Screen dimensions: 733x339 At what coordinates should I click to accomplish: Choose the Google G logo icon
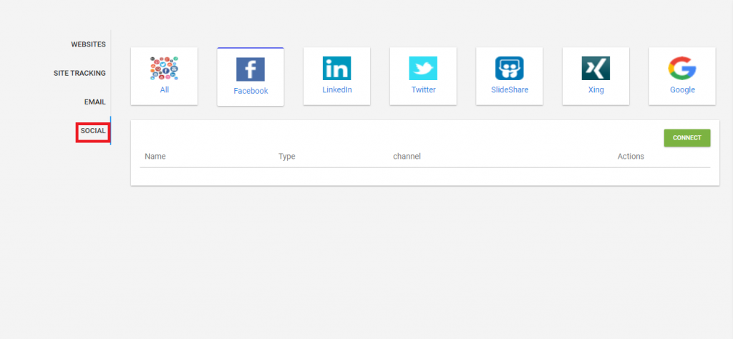click(x=682, y=68)
